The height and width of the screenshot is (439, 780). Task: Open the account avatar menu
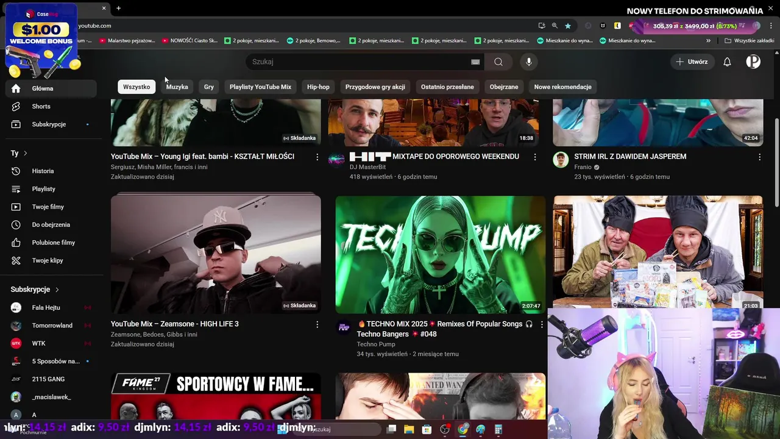point(753,62)
